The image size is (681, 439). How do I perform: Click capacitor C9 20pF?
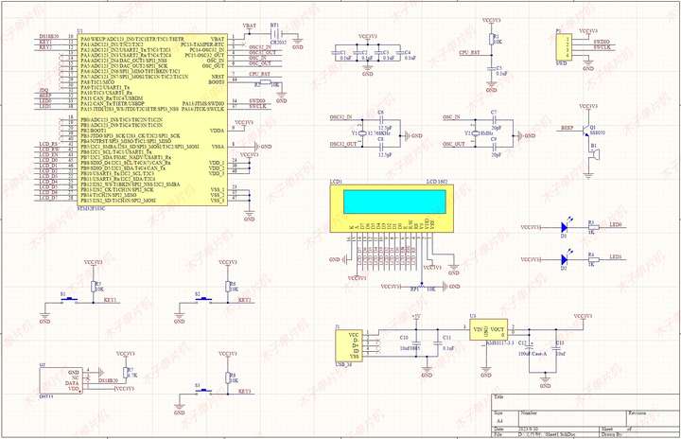tap(494, 147)
